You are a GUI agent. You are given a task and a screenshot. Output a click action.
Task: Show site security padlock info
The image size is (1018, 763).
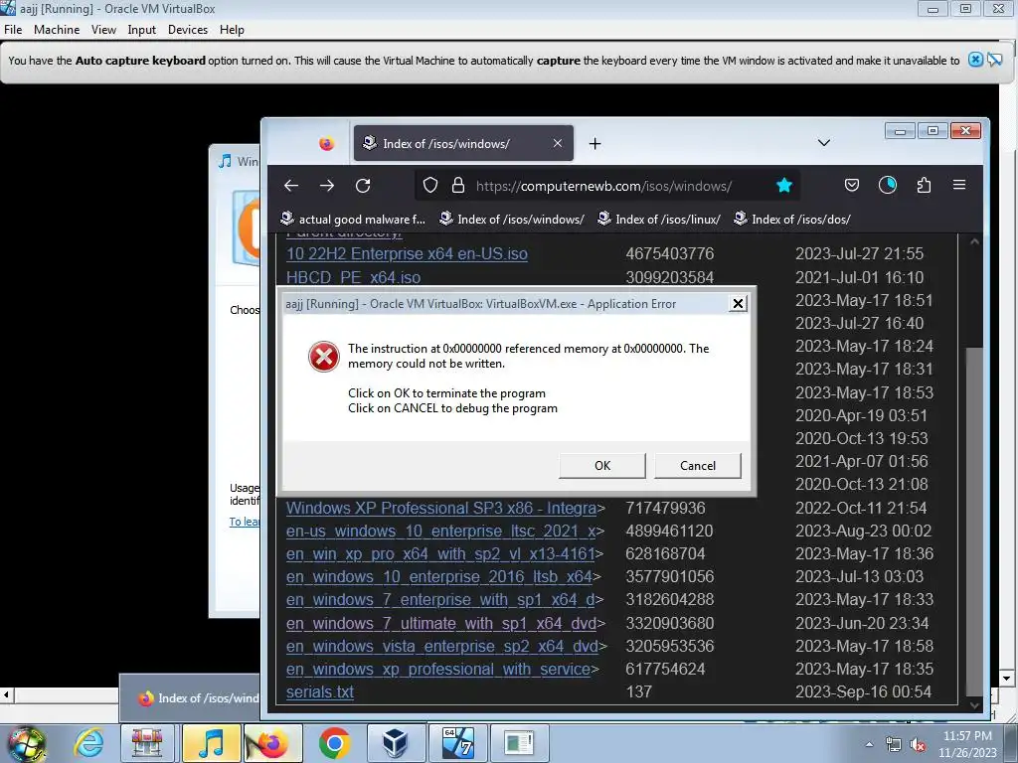click(457, 186)
